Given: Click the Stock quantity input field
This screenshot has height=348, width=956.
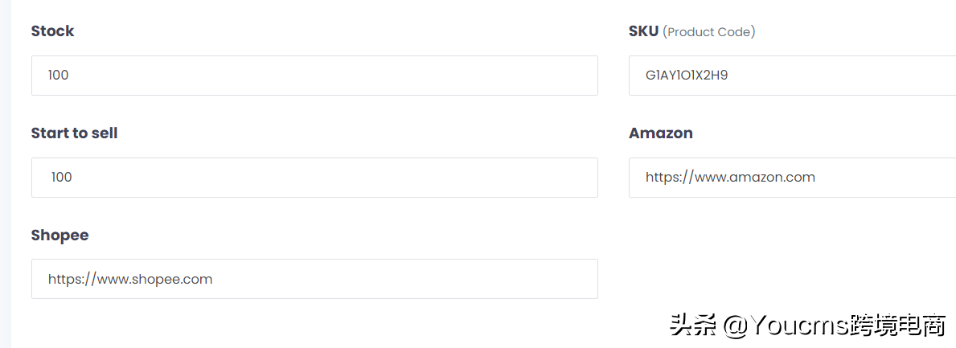Looking at the screenshot, I should click(x=314, y=76).
